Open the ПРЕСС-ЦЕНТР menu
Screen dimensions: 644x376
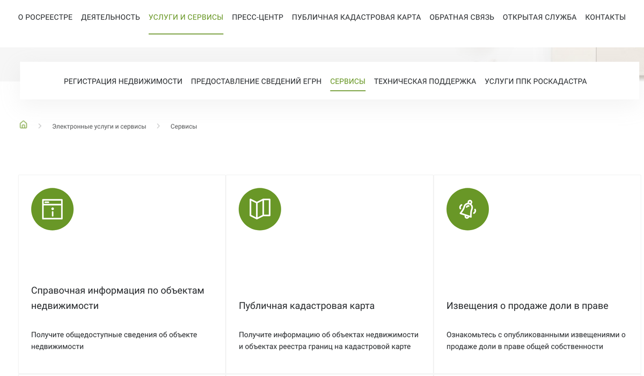(x=257, y=17)
